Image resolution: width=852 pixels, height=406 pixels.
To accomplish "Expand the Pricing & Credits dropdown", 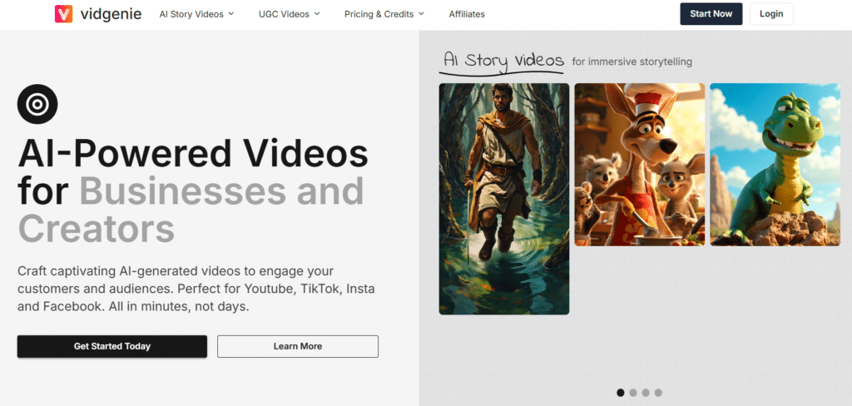I will (384, 14).
